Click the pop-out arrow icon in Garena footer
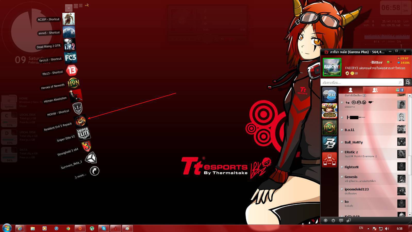Screen dimensions: 412x232 [349, 220]
